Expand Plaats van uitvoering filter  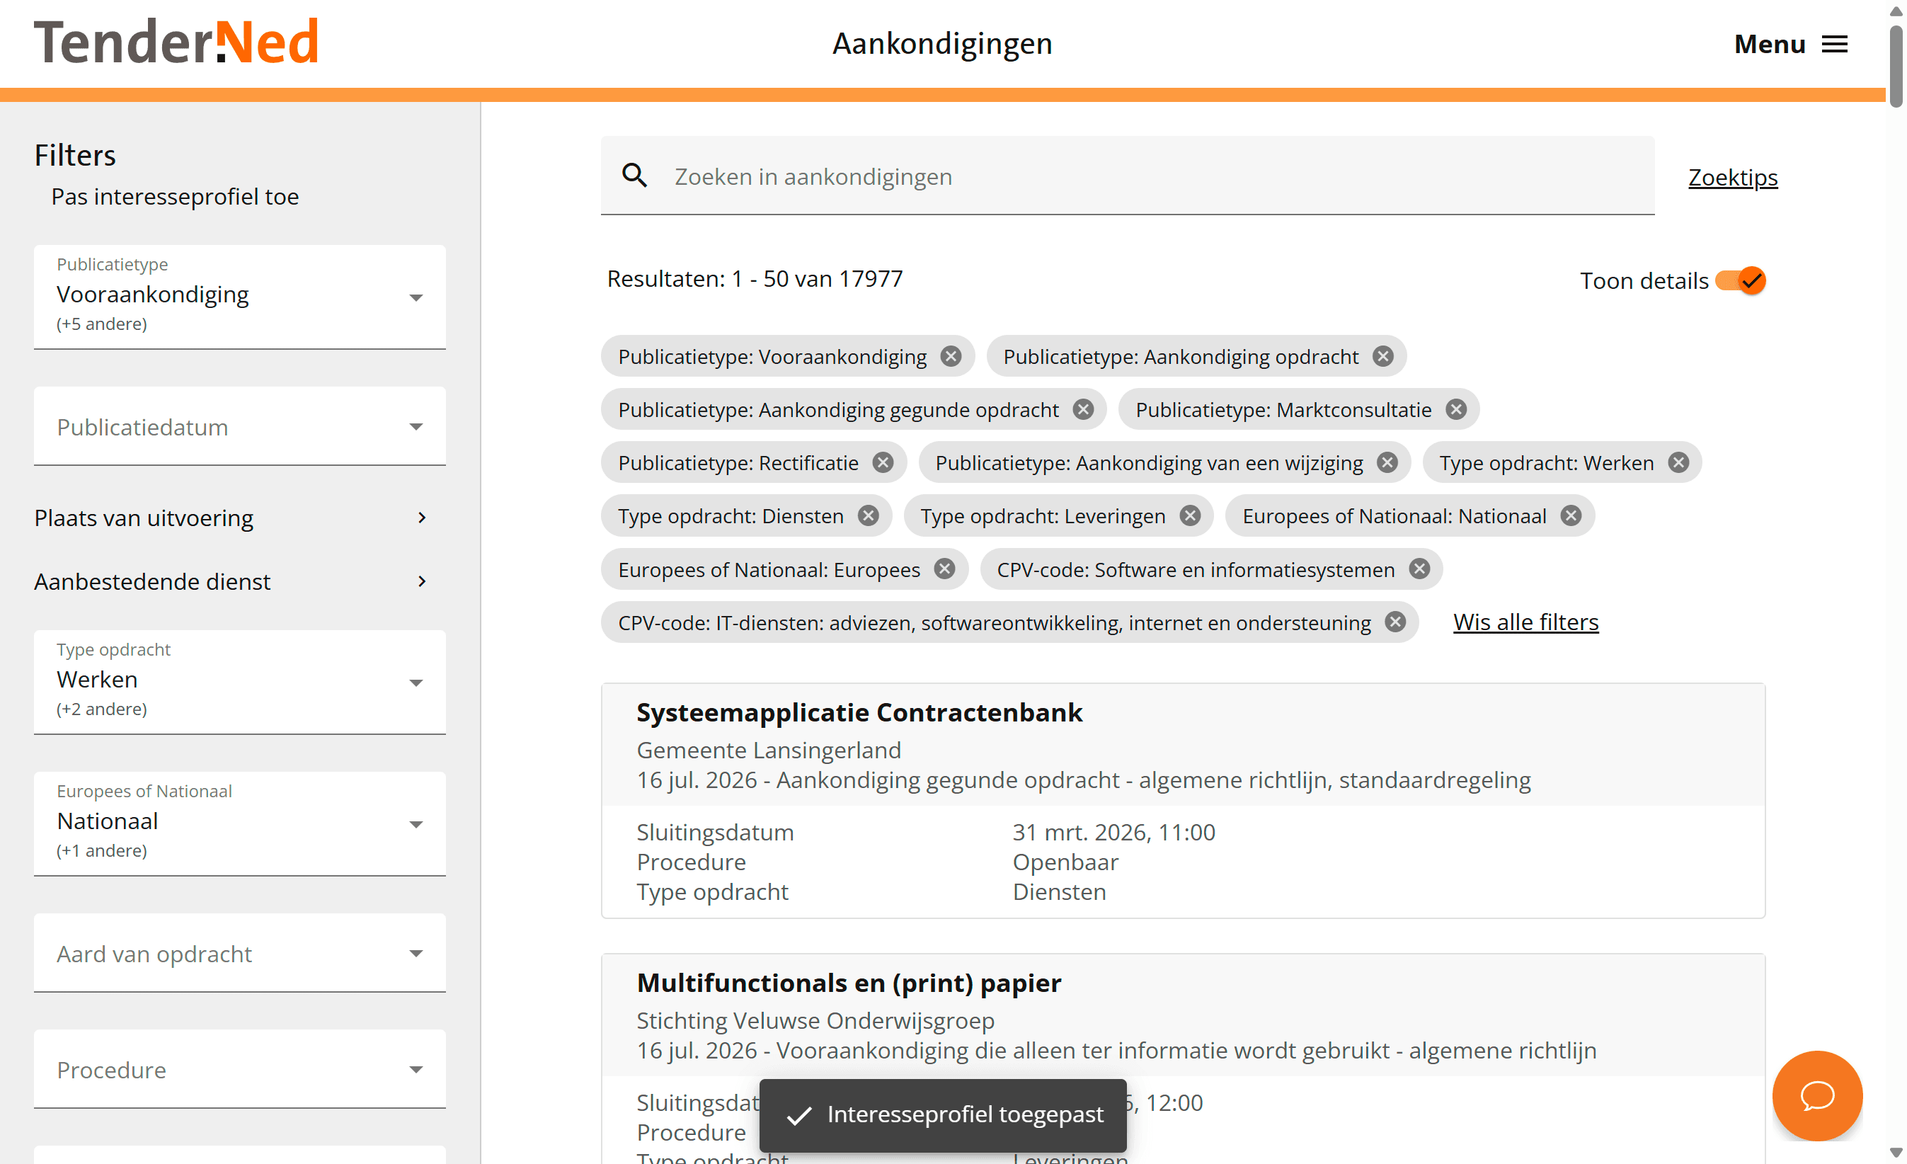232,518
